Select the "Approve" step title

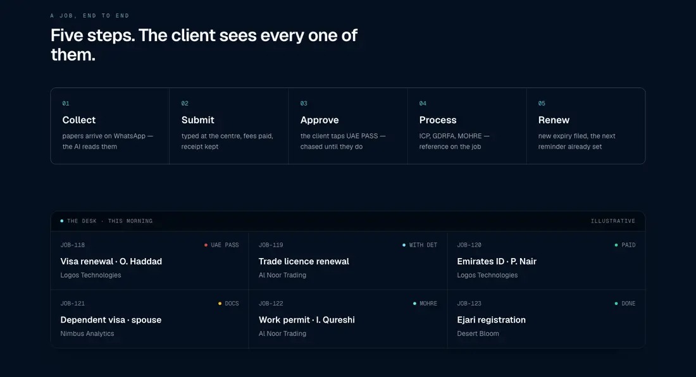click(x=320, y=120)
